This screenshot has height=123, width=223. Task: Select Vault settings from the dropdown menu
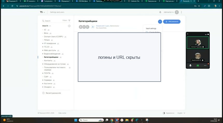pyautogui.click(x=151, y=28)
